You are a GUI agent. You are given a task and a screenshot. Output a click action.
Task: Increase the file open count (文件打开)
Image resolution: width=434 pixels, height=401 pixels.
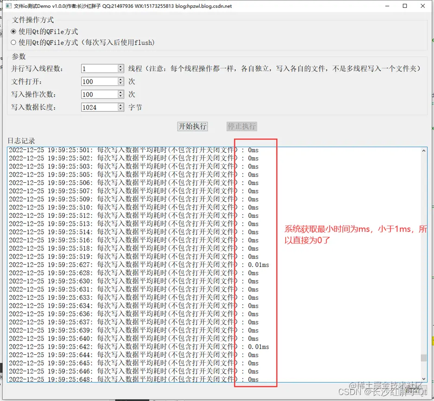(x=120, y=80)
